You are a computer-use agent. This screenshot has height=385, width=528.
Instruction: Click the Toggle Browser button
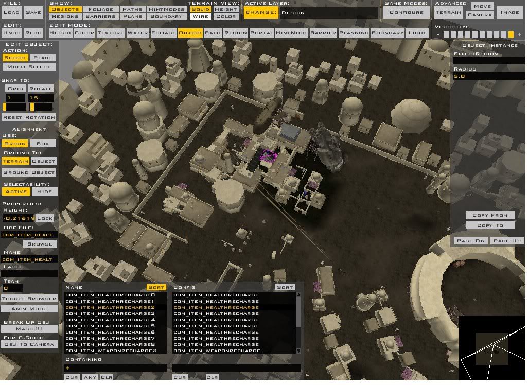coord(29,299)
